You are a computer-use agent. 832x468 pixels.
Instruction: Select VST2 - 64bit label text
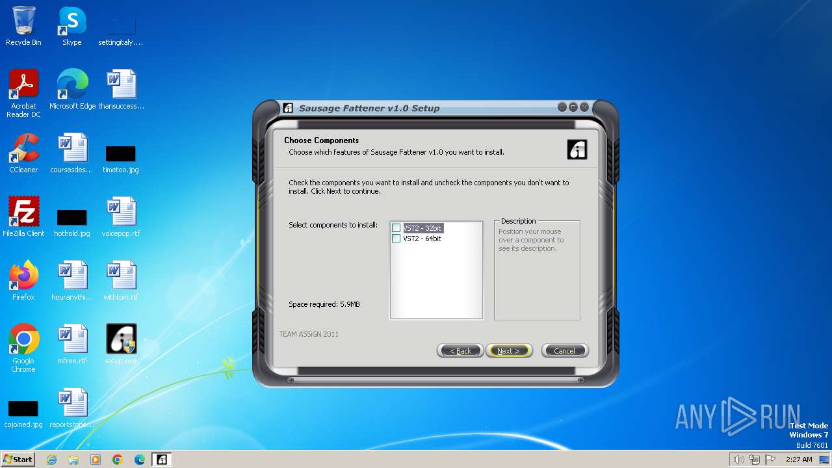tap(422, 239)
